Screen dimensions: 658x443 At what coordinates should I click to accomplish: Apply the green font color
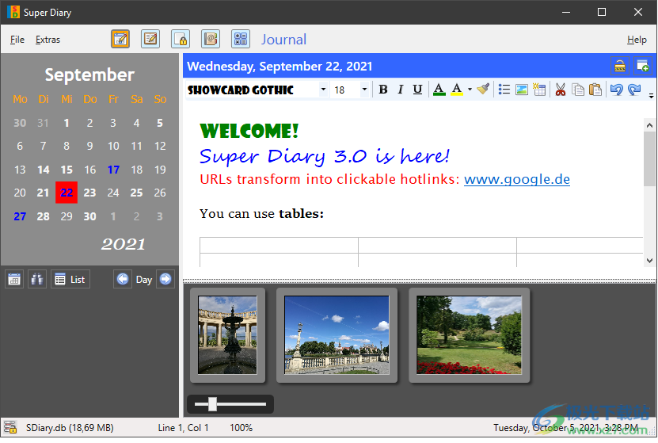(x=439, y=90)
